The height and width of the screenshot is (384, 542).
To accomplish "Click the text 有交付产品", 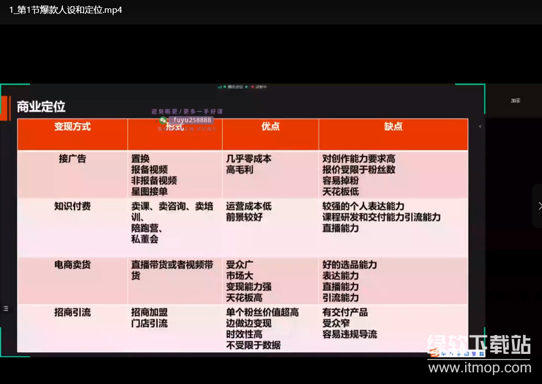I will [x=345, y=313].
